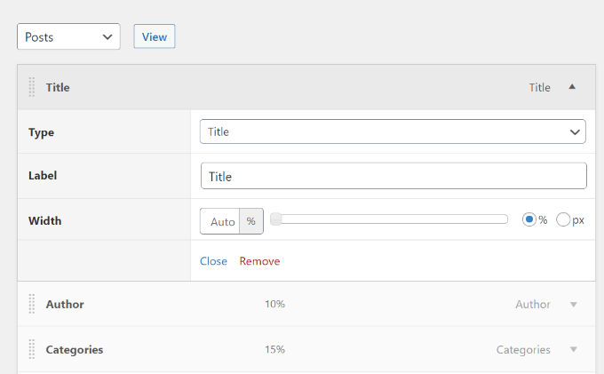604x374 pixels.
Task: Select the percent width unit radio
Action: click(529, 220)
